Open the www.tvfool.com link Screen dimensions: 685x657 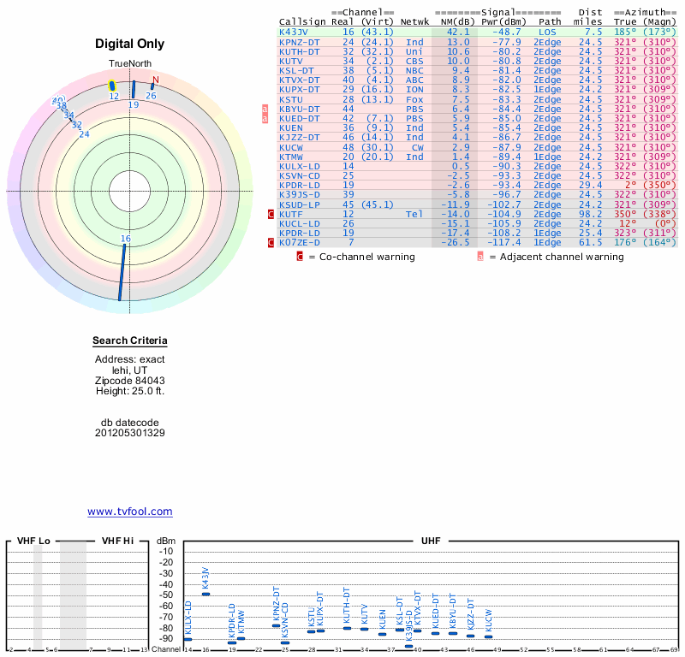point(130,512)
